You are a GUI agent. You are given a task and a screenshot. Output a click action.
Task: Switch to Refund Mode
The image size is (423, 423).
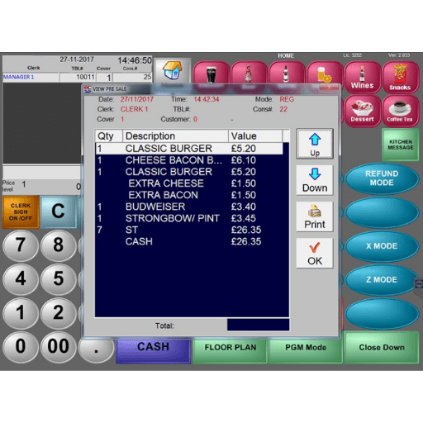[382, 178]
